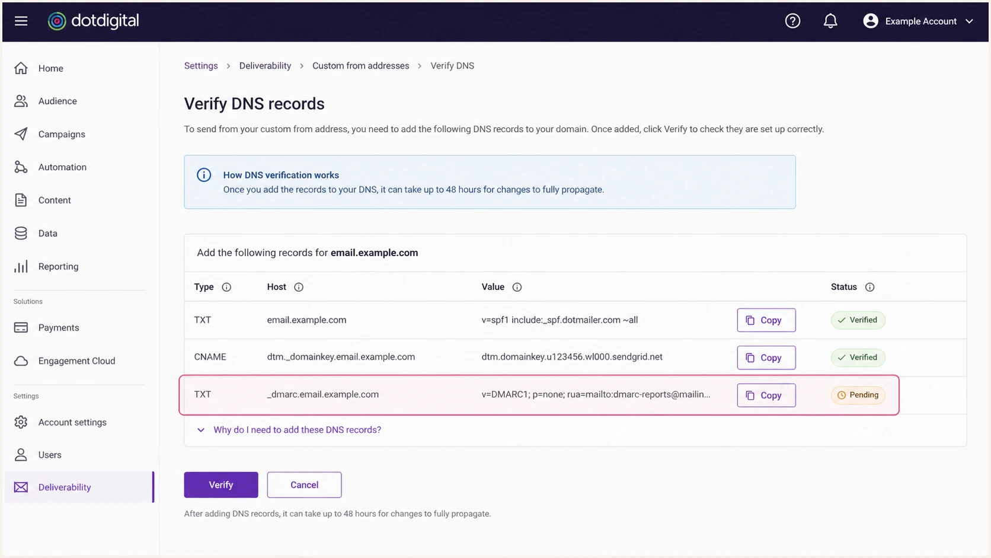Expand 'Why do I need to add these DNS records?'
The width and height of the screenshot is (991, 558).
pyautogui.click(x=289, y=430)
